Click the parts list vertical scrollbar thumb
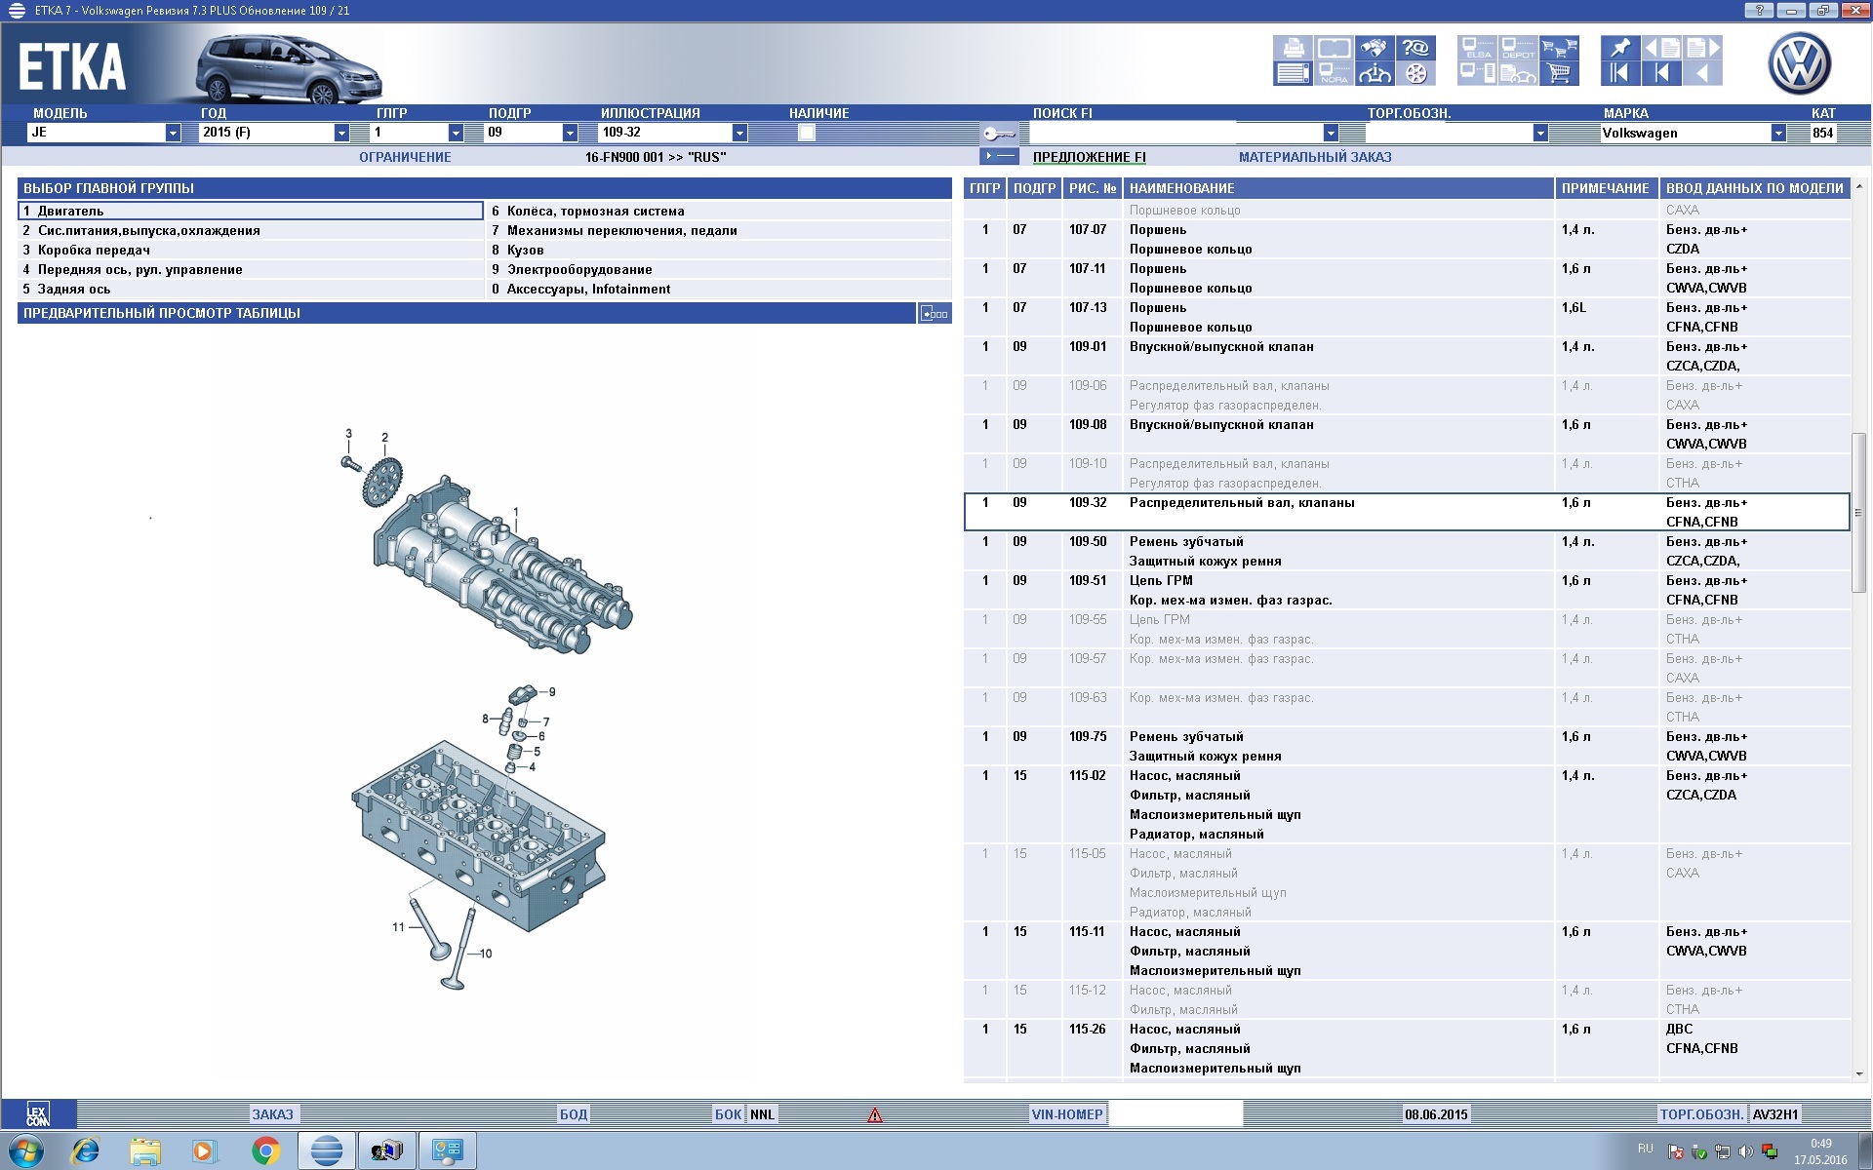Viewport: 1873px width, 1170px height. point(1857,512)
